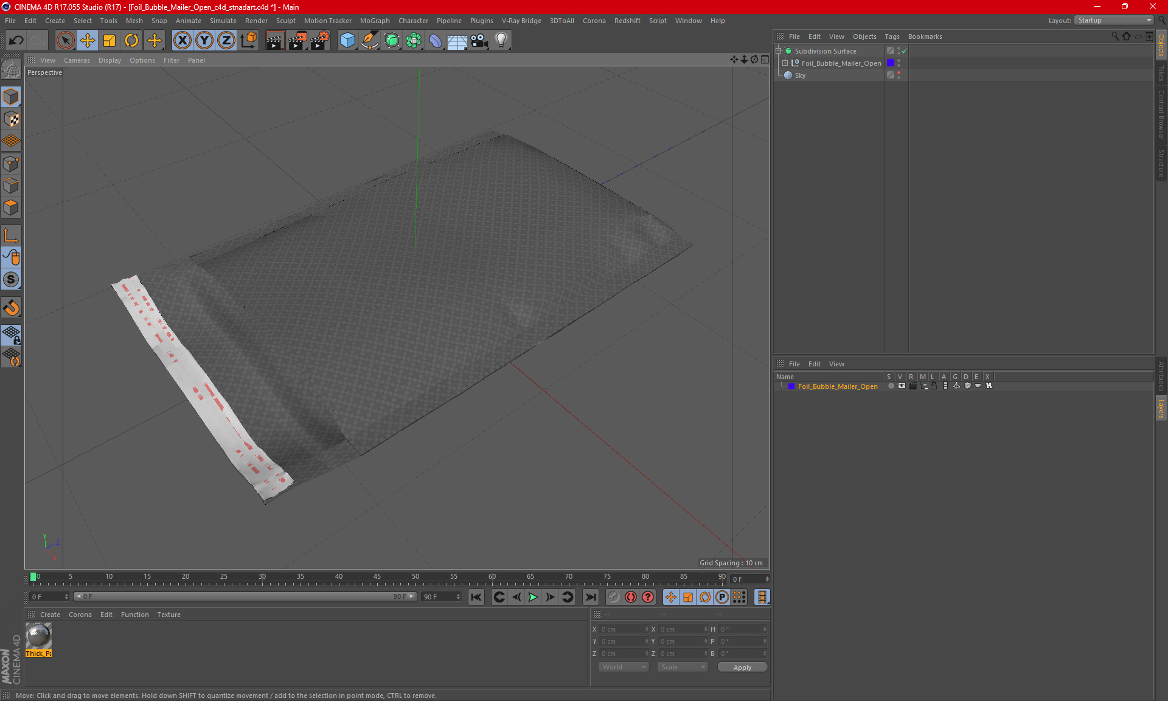The height and width of the screenshot is (701, 1168).
Task: Open the Scale mode dropdown
Action: click(x=683, y=667)
